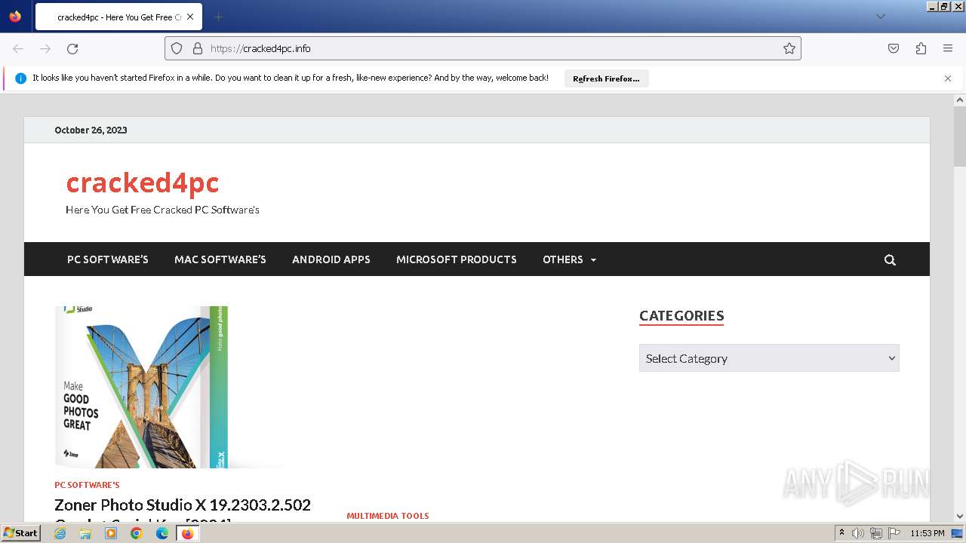Launch Internet Explorer from taskbar
Screen dimensions: 966x543
coord(60,533)
